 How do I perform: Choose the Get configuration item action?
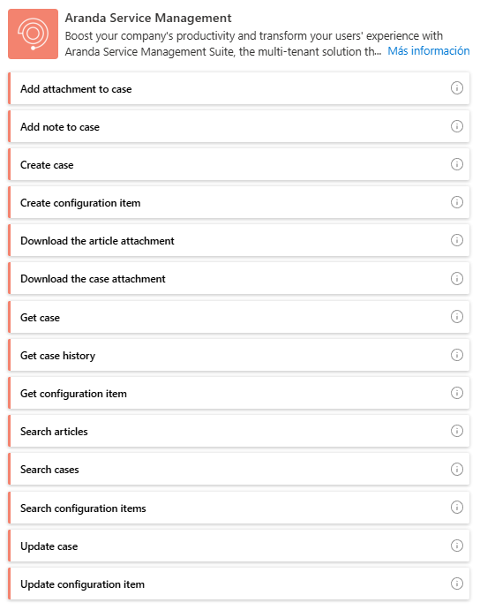point(239,393)
